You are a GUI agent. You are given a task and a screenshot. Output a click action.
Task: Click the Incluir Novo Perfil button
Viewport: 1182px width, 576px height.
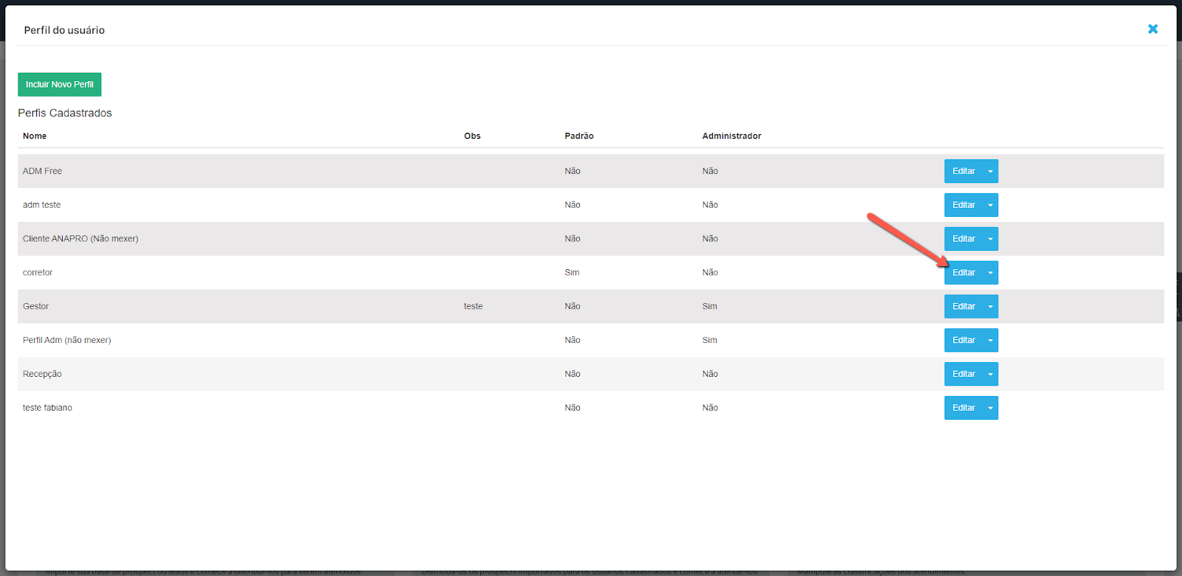59,85
